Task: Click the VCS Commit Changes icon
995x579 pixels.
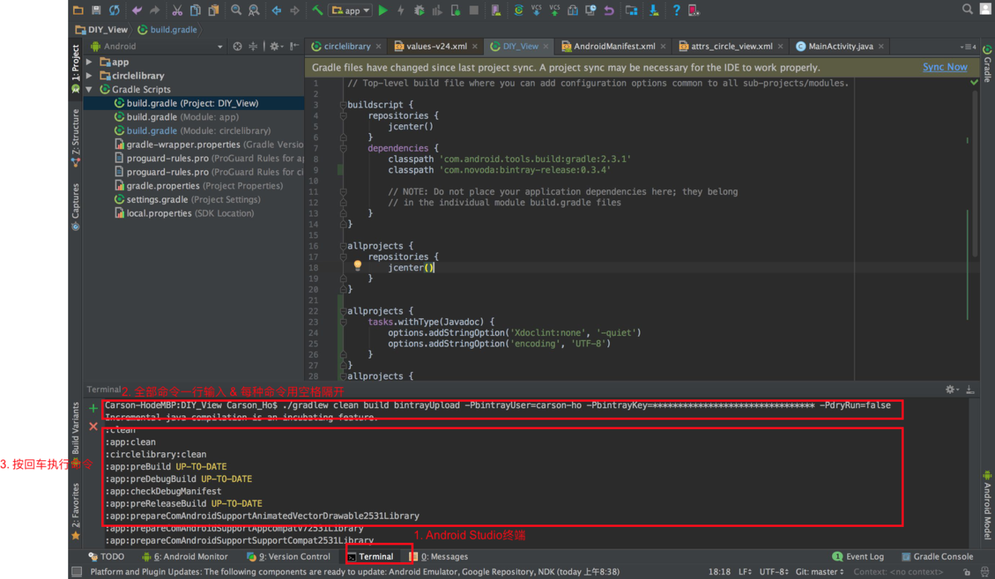Action: [554, 10]
